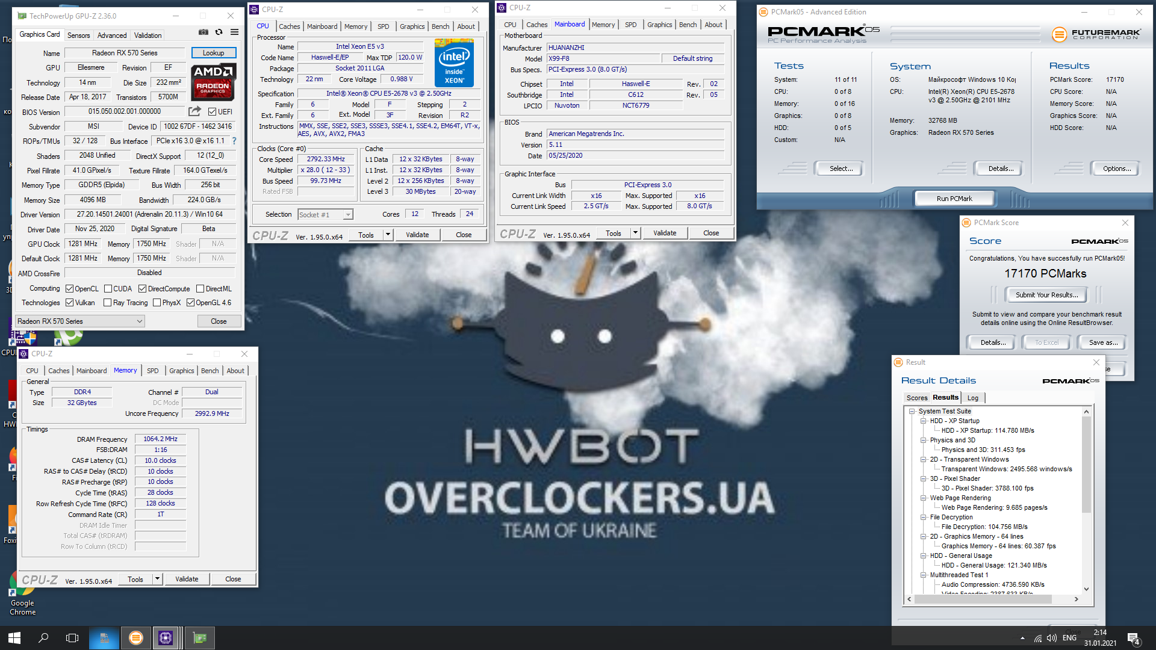Open the volume control in system tray
The height and width of the screenshot is (650, 1156).
(x=1052, y=638)
